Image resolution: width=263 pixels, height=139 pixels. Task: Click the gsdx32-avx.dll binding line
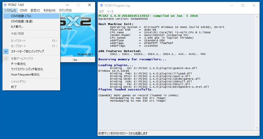click(154, 68)
